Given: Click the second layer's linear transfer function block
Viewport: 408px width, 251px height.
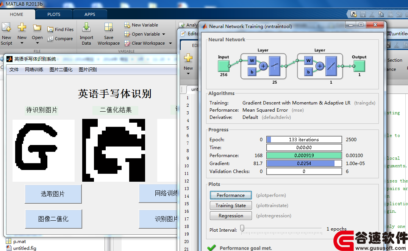Looking at the screenshot, I should [331, 66].
